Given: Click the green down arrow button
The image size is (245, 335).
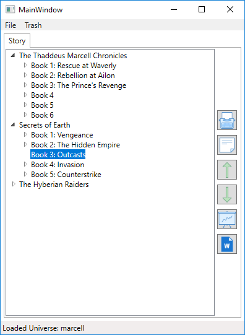Looking at the screenshot, I should (x=227, y=194).
